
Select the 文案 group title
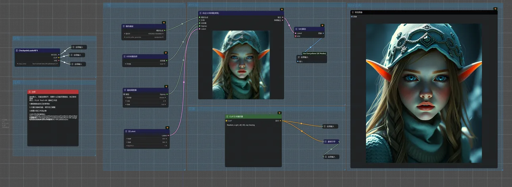pos(191,109)
